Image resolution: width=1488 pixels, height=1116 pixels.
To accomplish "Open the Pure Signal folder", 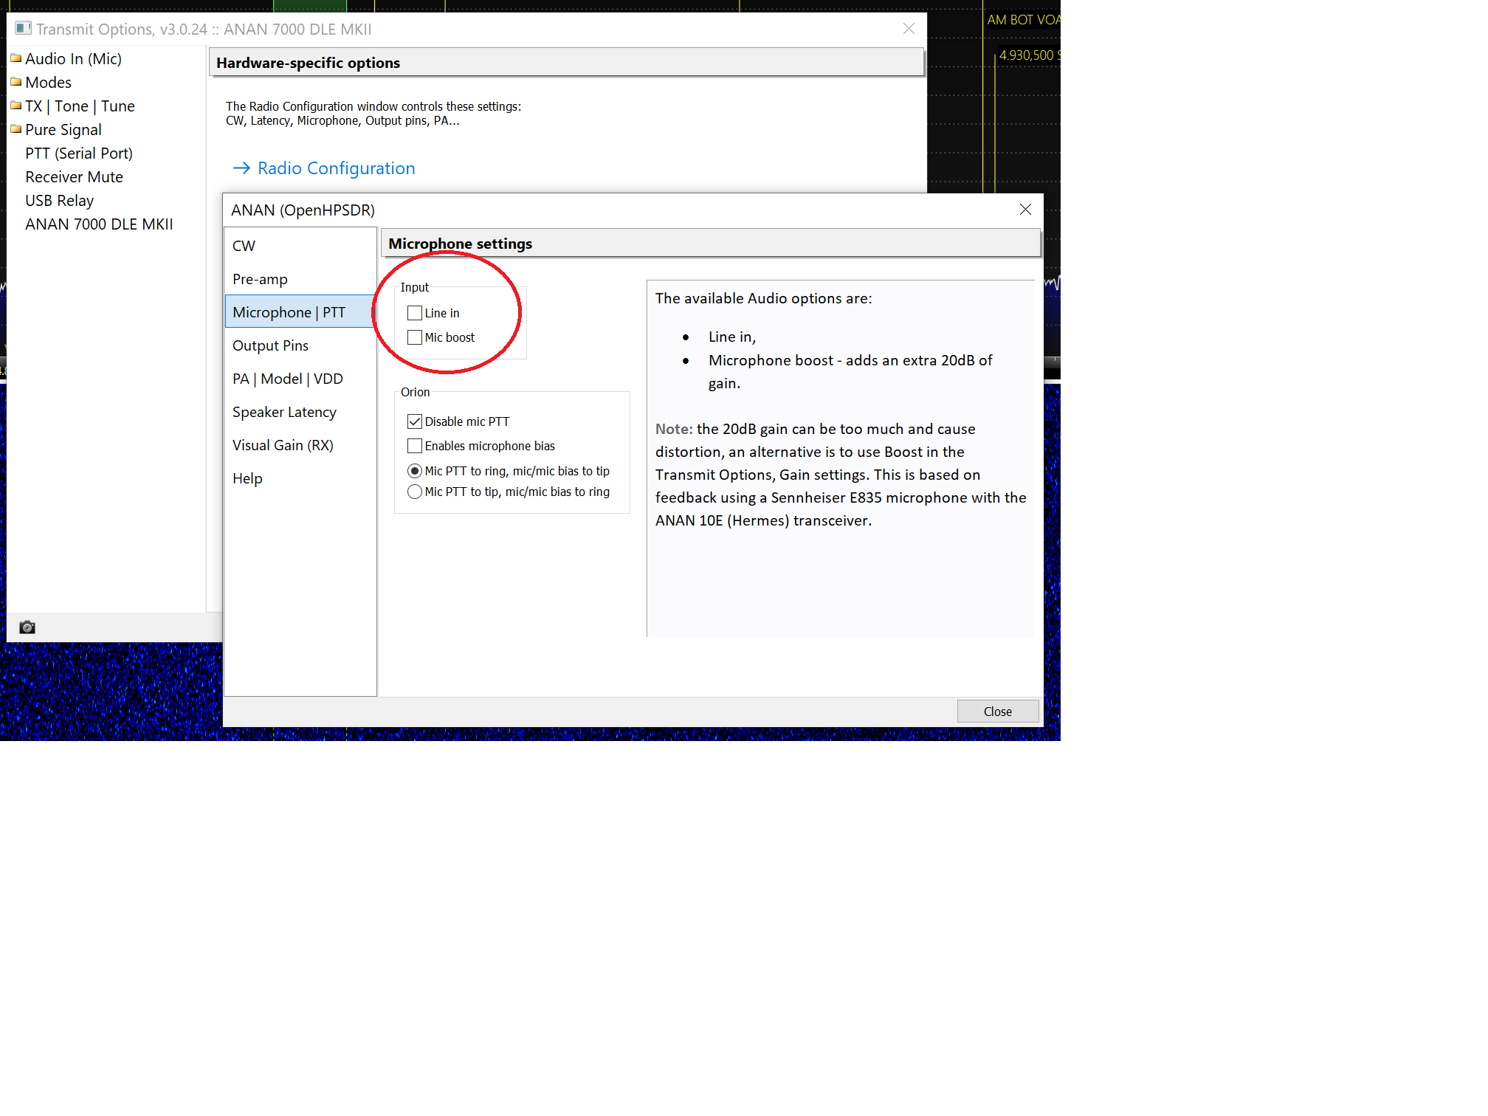I will pos(63,130).
